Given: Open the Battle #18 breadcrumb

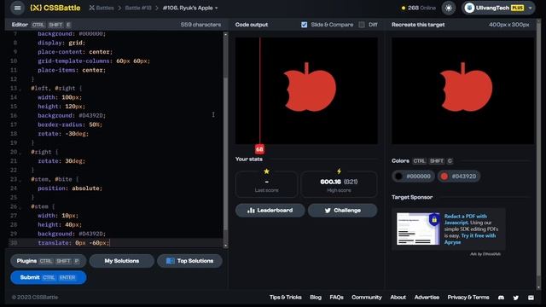Looking at the screenshot, I should 138,8.
